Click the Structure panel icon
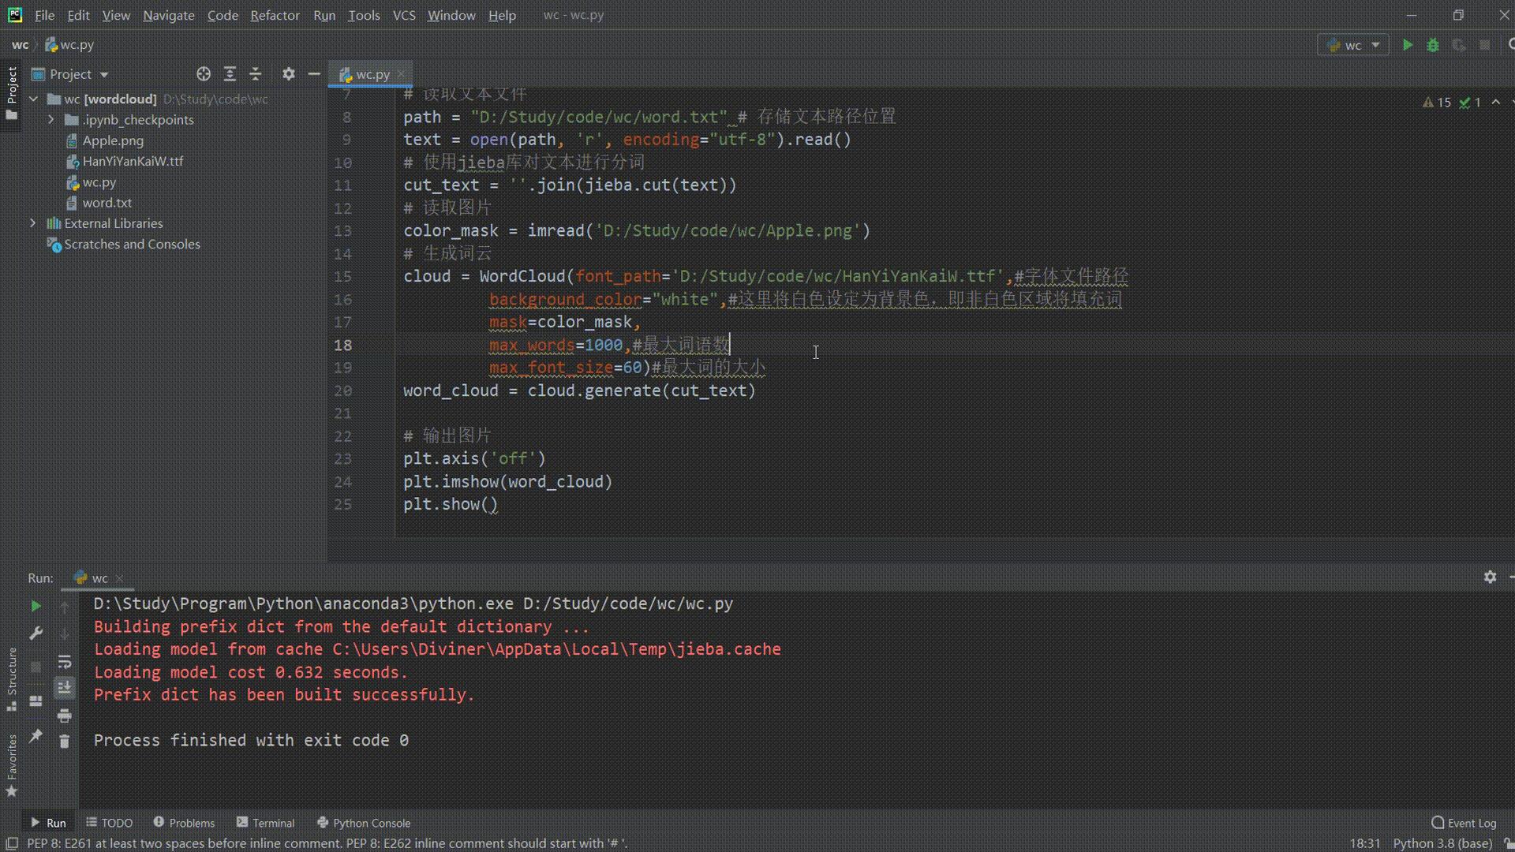Image resolution: width=1515 pixels, height=852 pixels. 13,677
